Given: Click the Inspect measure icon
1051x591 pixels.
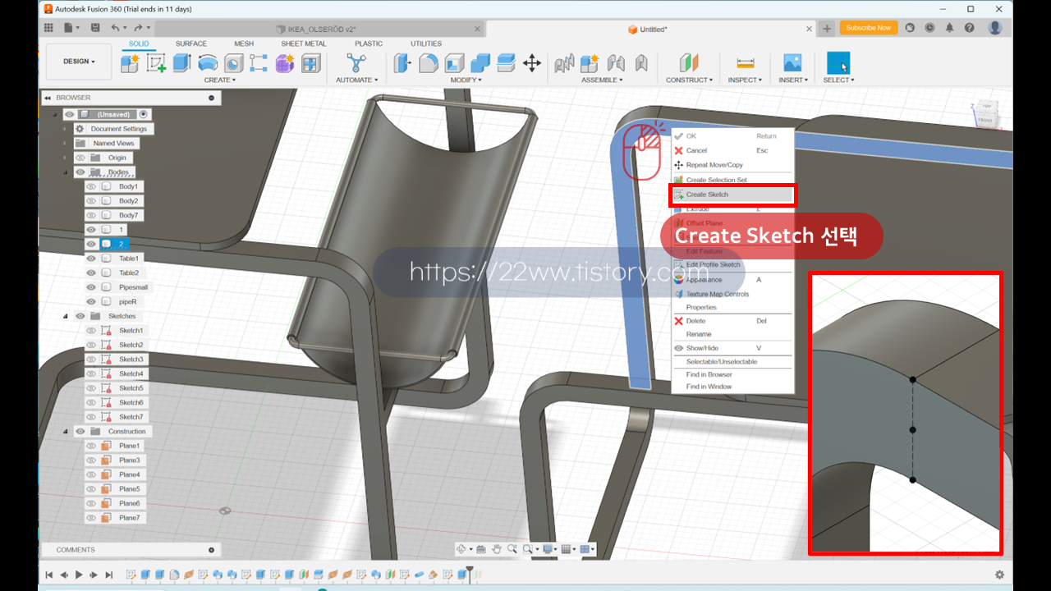Looking at the screenshot, I should [x=746, y=63].
